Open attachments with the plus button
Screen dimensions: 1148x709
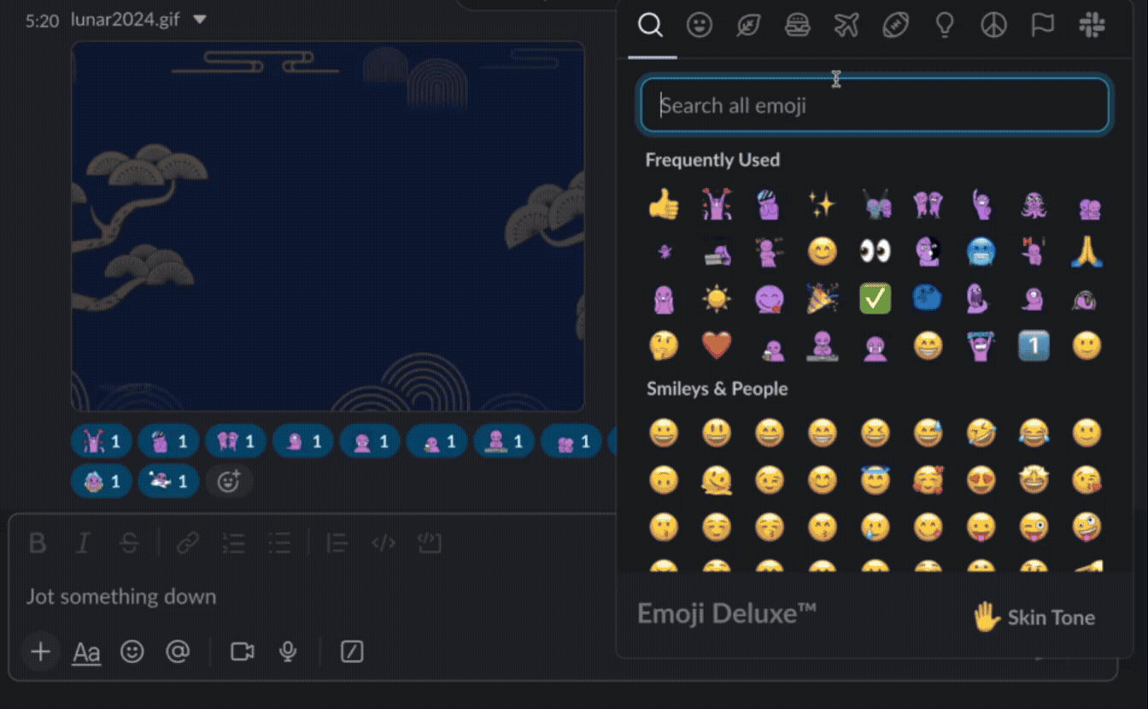(x=40, y=653)
